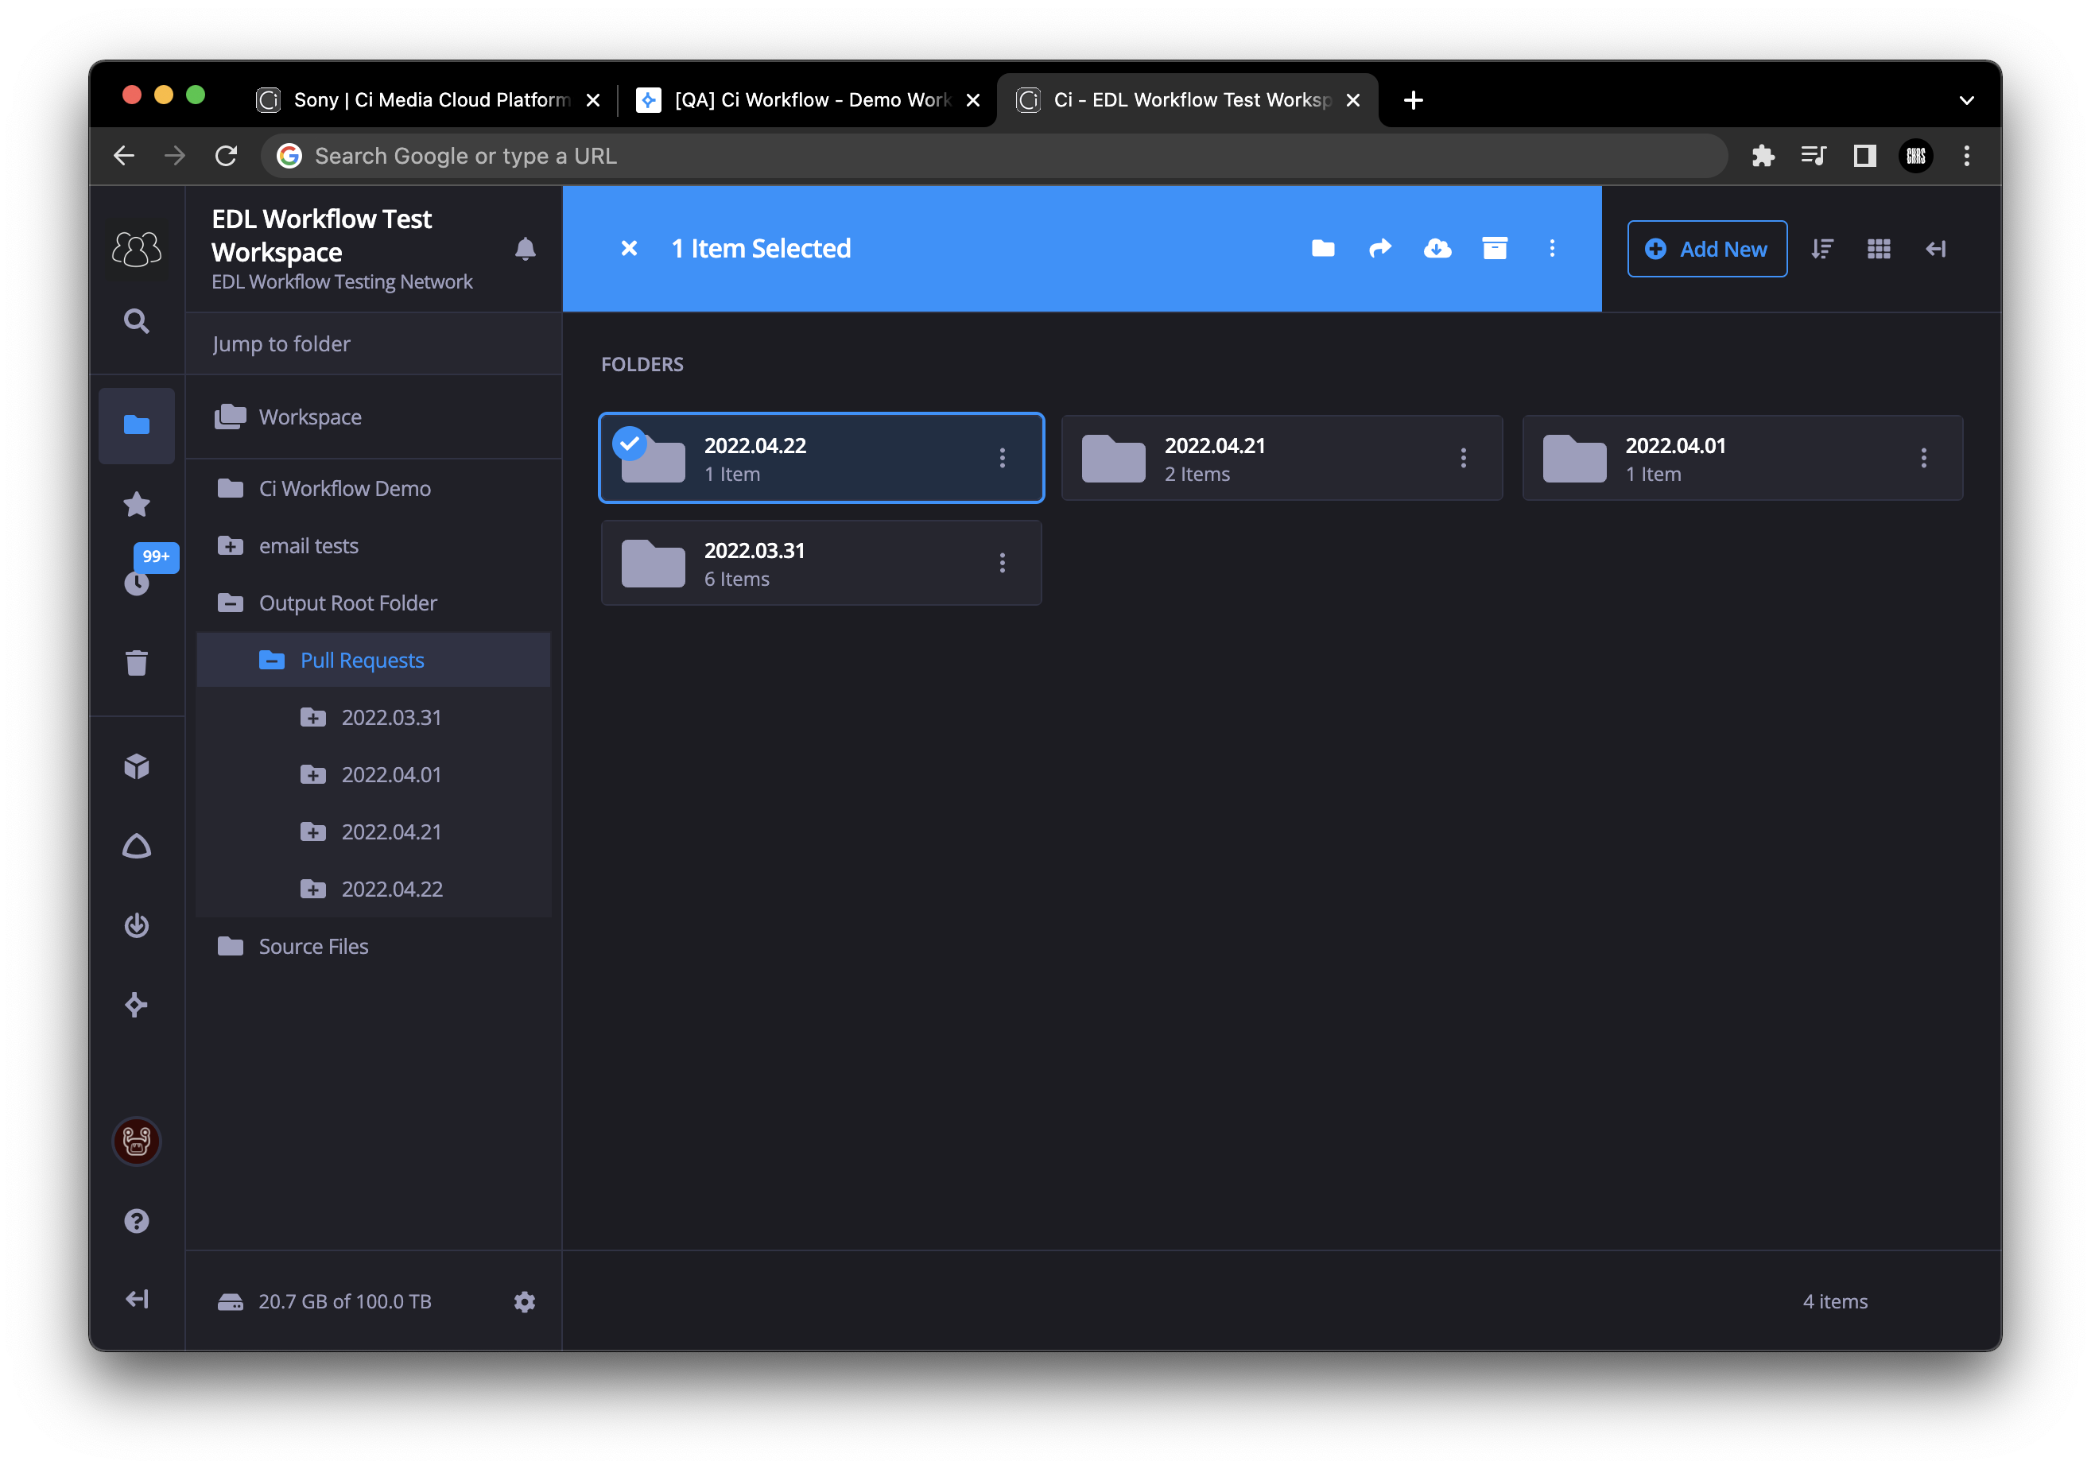This screenshot has width=2091, height=1469.
Task: Open the Workflow diamond icon in sidebar
Action: (x=137, y=1005)
